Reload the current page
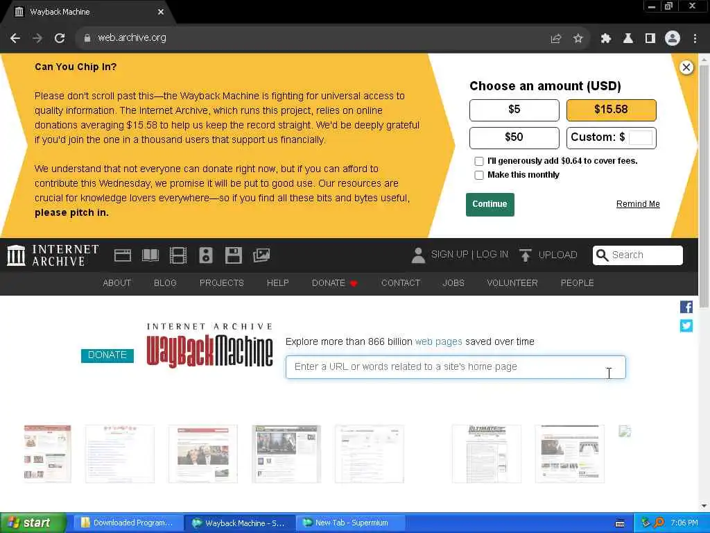The height and width of the screenshot is (533, 710). point(60,39)
